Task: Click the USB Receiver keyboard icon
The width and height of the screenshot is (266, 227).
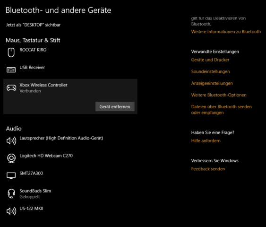Action: [11, 70]
